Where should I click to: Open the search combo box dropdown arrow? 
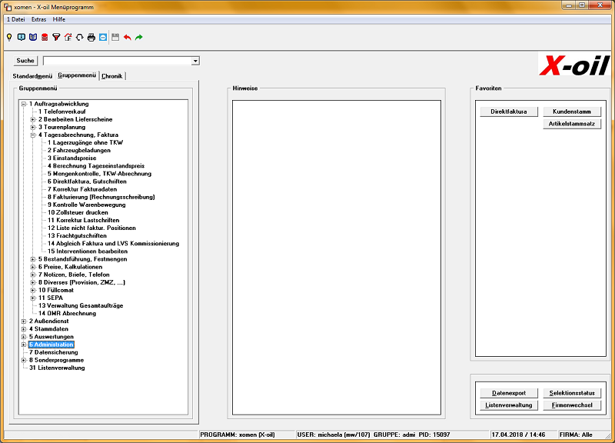coord(195,61)
